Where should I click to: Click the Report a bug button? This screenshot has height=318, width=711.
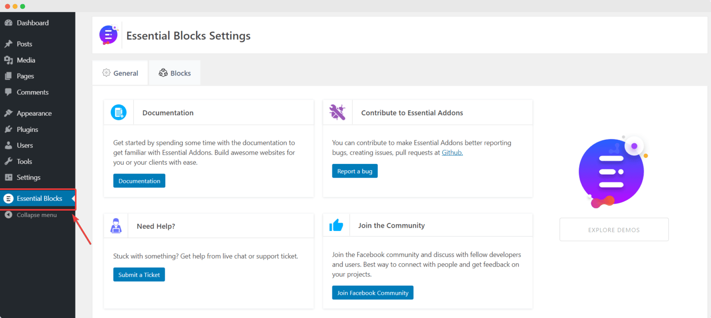pos(355,171)
